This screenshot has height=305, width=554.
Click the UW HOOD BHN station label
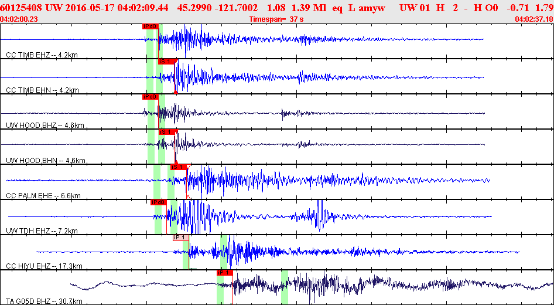pyautogui.click(x=46, y=161)
